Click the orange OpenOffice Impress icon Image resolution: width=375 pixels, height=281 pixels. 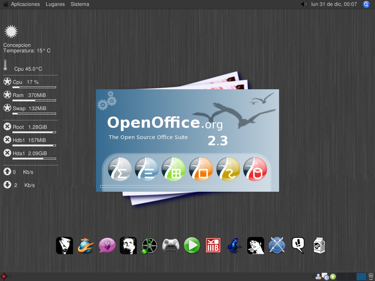tap(201, 169)
